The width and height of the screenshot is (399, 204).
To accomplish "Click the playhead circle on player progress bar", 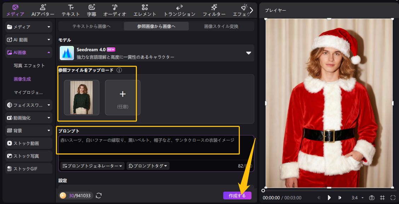I will point(263,191).
